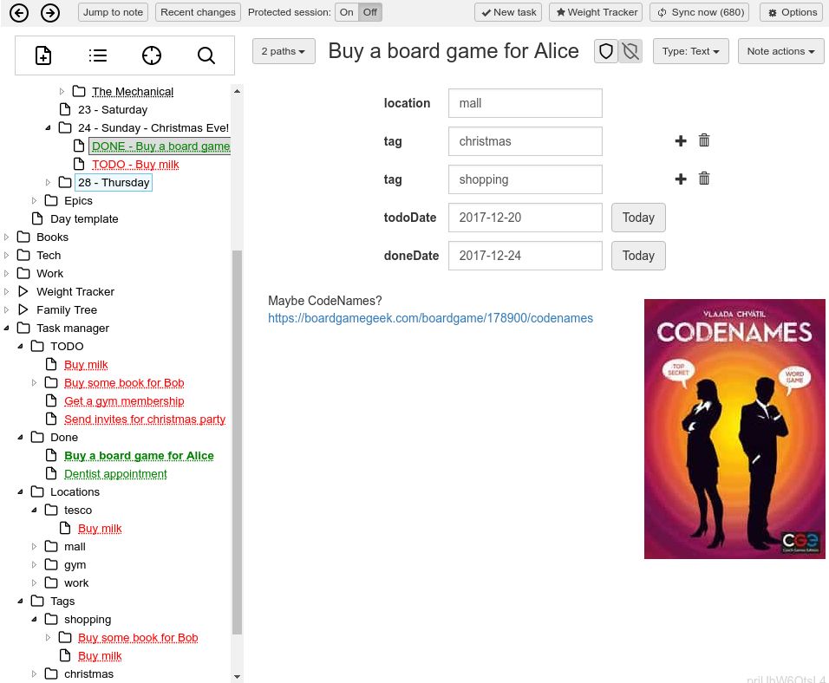The width and height of the screenshot is (829, 683).
Task: Select Send invites for christmas party
Action: point(145,420)
